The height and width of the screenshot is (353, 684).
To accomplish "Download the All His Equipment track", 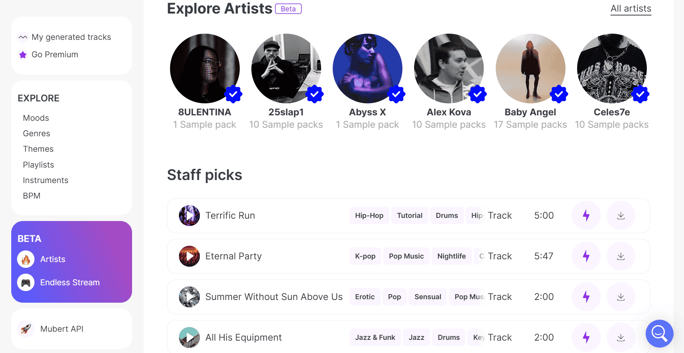I will click(620, 337).
